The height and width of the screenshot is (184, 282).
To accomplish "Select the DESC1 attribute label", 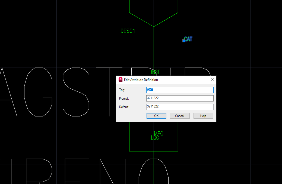I will tap(128, 31).
